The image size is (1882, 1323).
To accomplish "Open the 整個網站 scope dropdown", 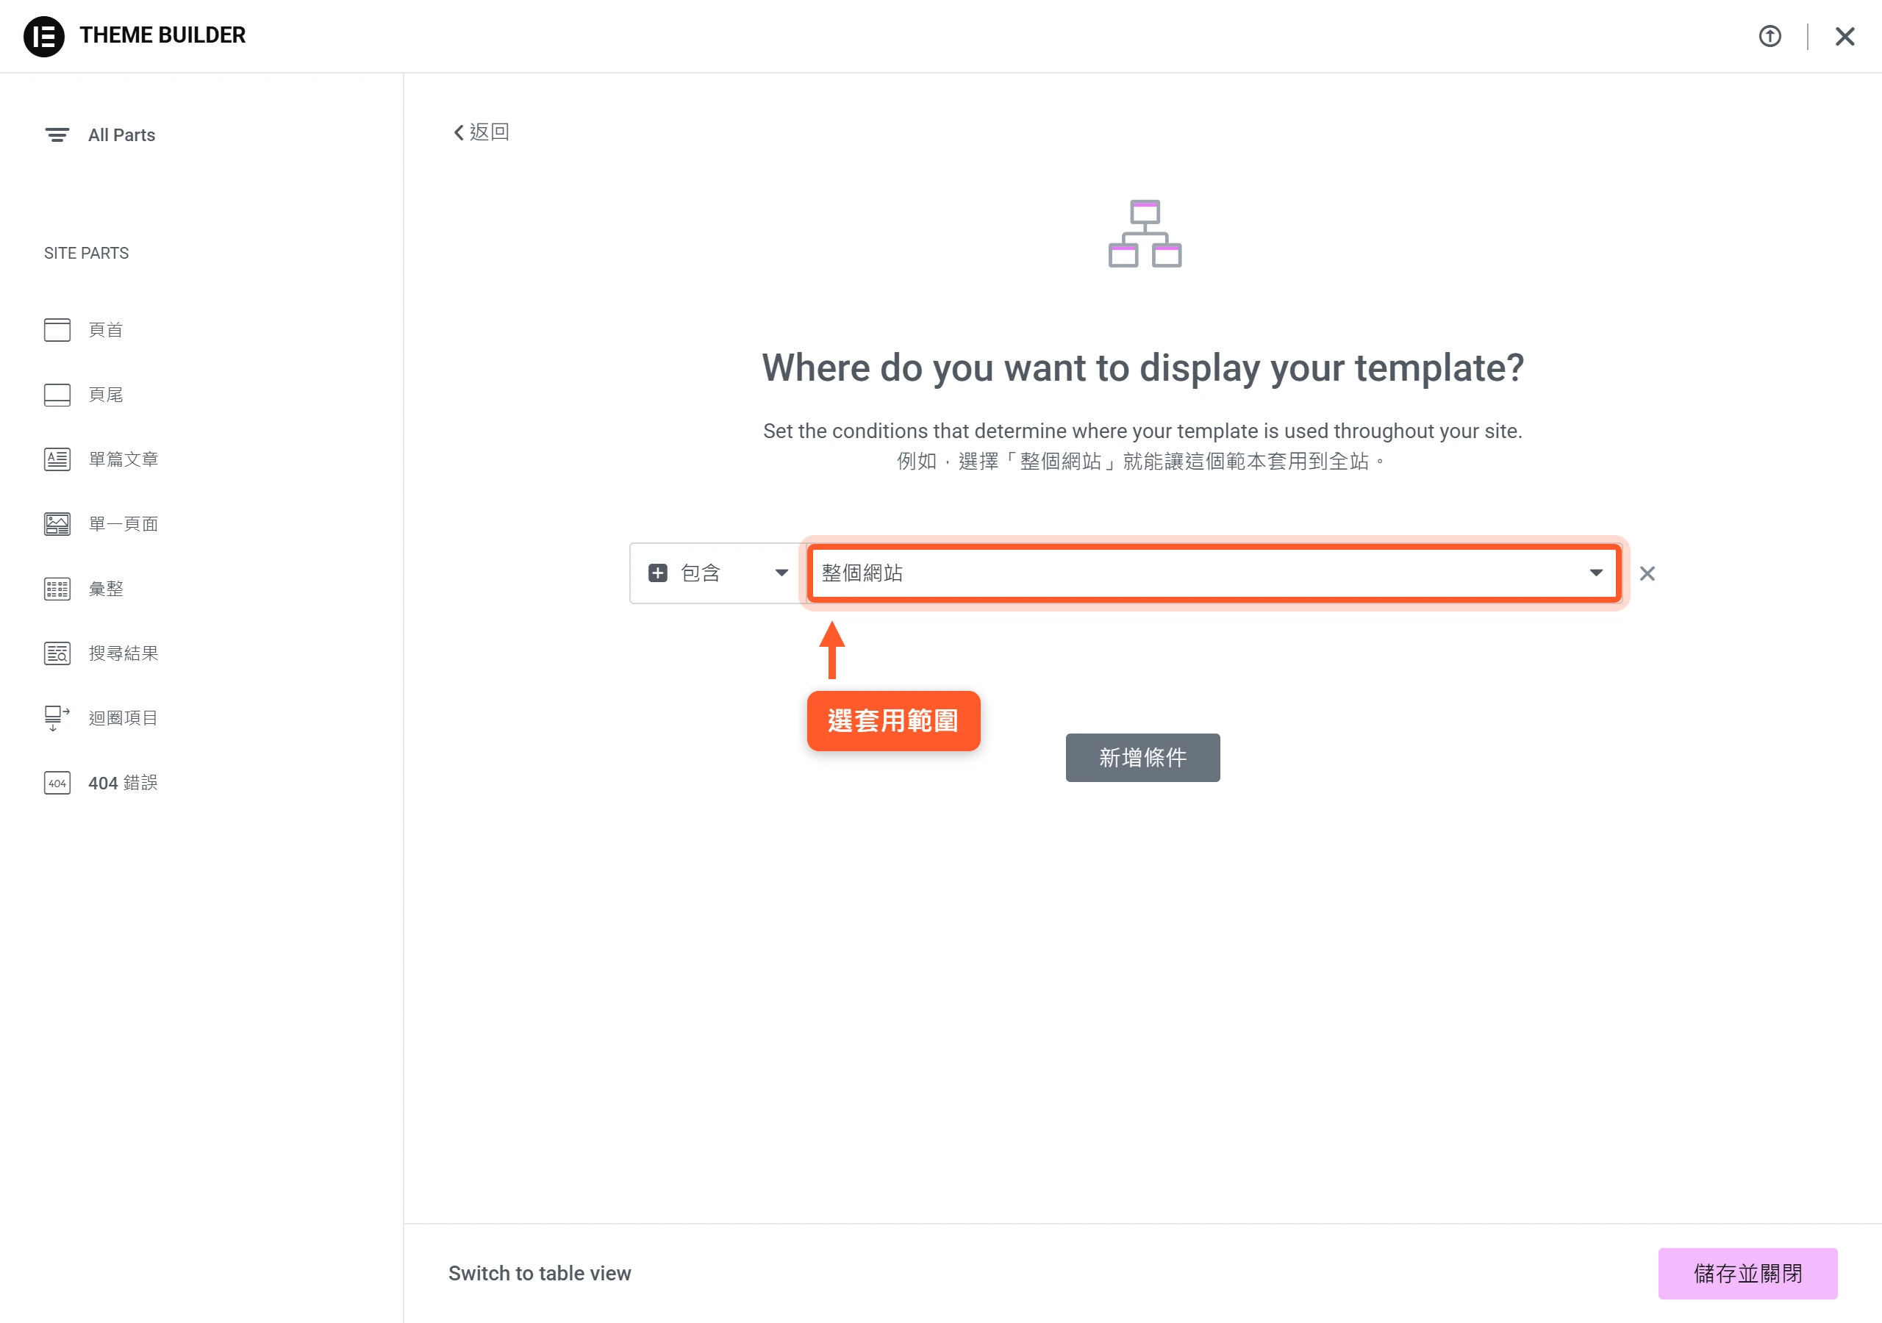I will 1213,573.
